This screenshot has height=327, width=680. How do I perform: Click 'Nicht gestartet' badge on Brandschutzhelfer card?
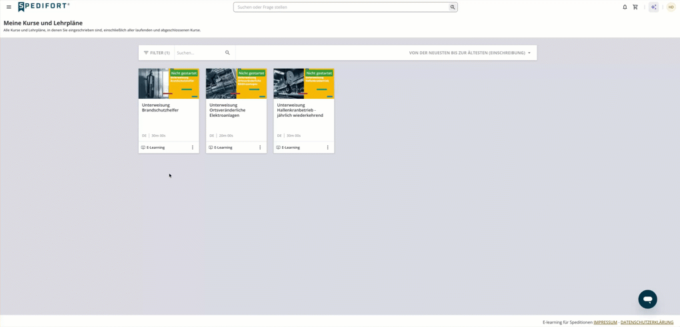(x=184, y=73)
